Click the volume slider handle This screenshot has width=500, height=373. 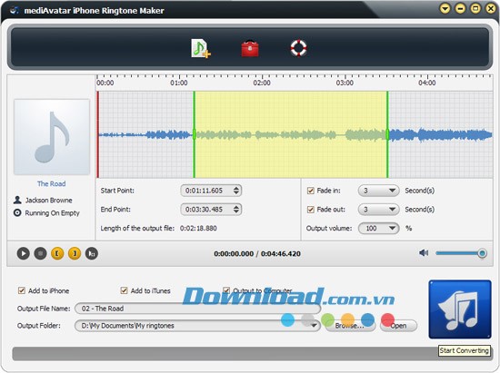click(482, 253)
